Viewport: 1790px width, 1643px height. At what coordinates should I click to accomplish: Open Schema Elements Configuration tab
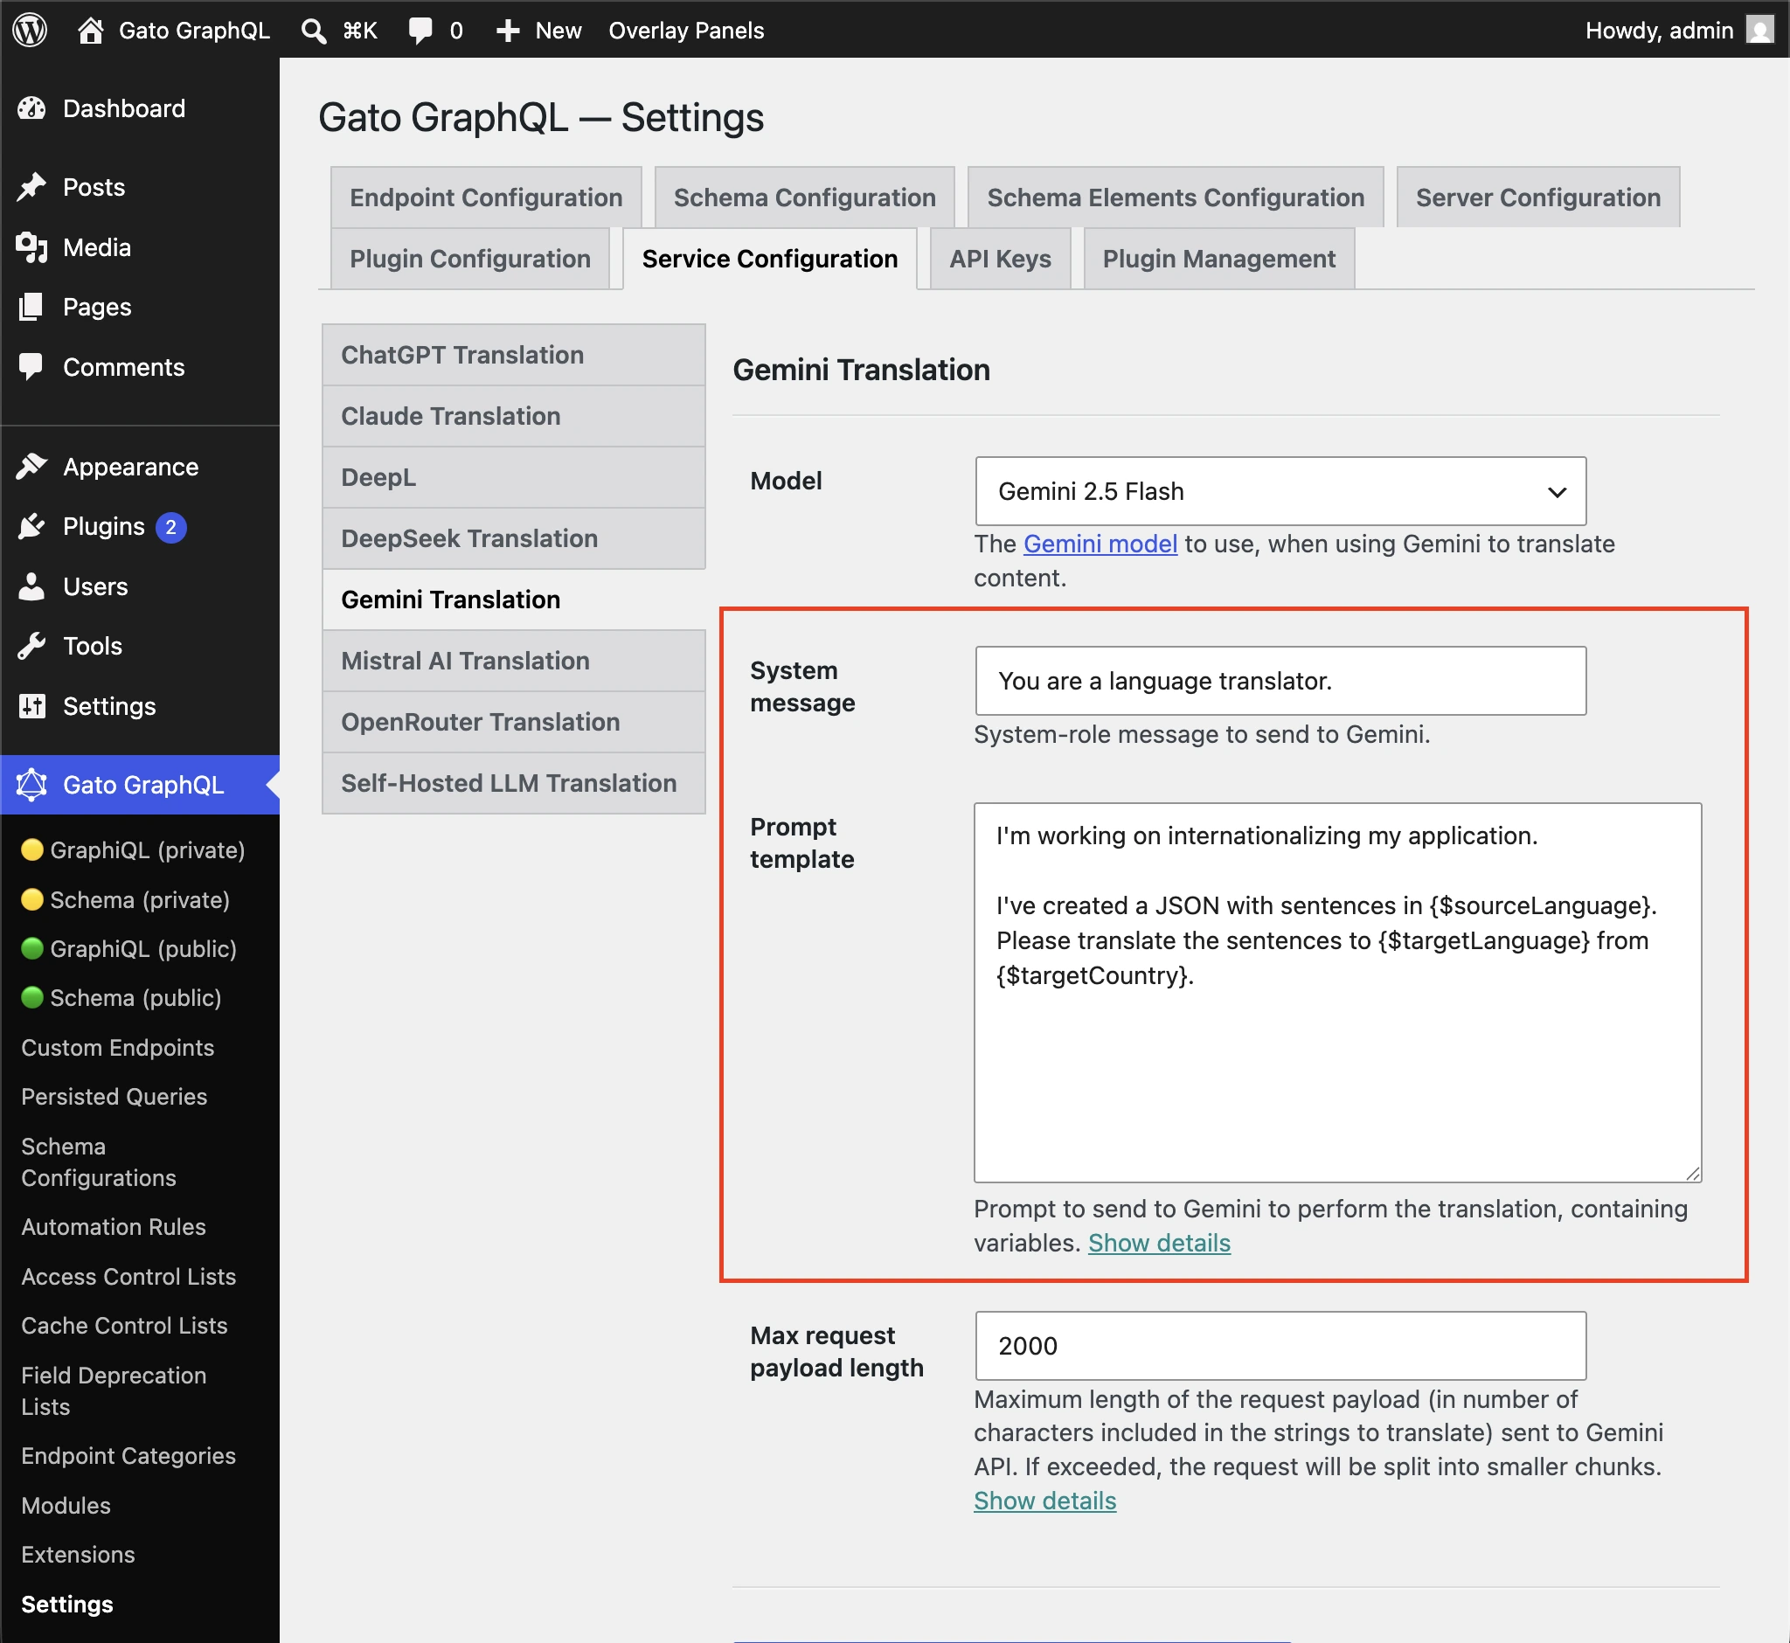[x=1175, y=198]
